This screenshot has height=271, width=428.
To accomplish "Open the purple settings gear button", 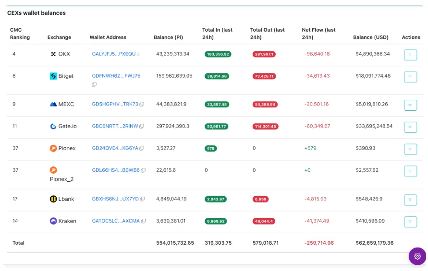I will (417, 256).
